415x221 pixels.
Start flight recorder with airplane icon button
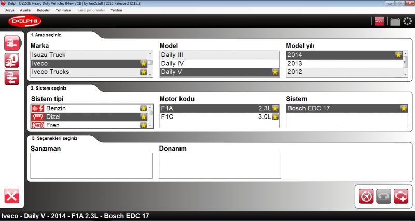coord(366,197)
